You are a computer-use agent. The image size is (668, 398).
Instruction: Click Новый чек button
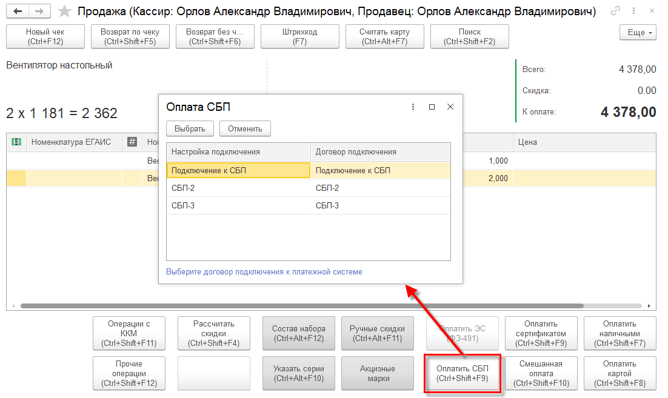point(45,36)
